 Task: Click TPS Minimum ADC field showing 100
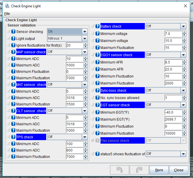[75, 144]
